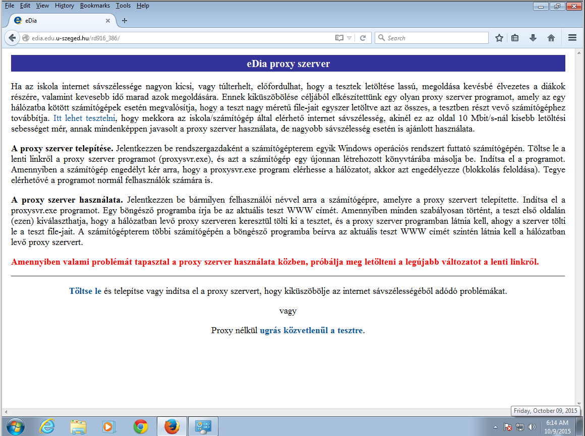This screenshot has width=585, height=436.
Task: Bookmark this page with the star icon
Action: coord(499,38)
